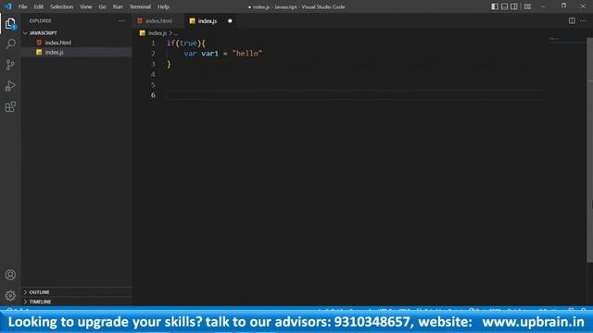Viewport: 593px width, 333px height.
Task: Open the Manage settings gear
Action: [x=10, y=295]
